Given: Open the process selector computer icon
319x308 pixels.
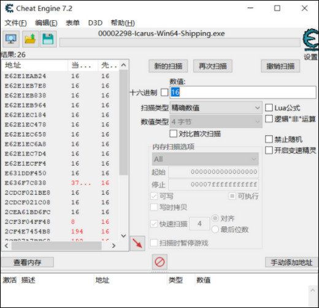Looking at the screenshot, I should point(11,39).
